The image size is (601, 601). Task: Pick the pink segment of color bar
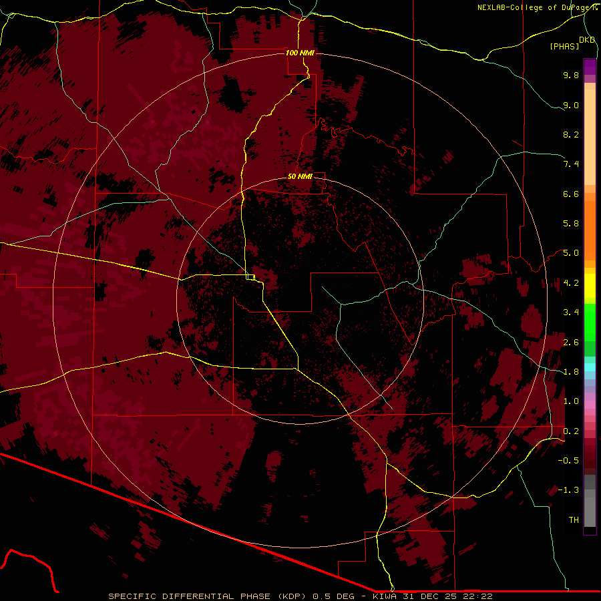(590, 405)
